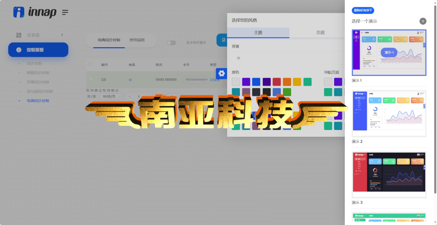Open 网银同步控制 sidebar item
437x225 pixels.
tap(38, 73)
